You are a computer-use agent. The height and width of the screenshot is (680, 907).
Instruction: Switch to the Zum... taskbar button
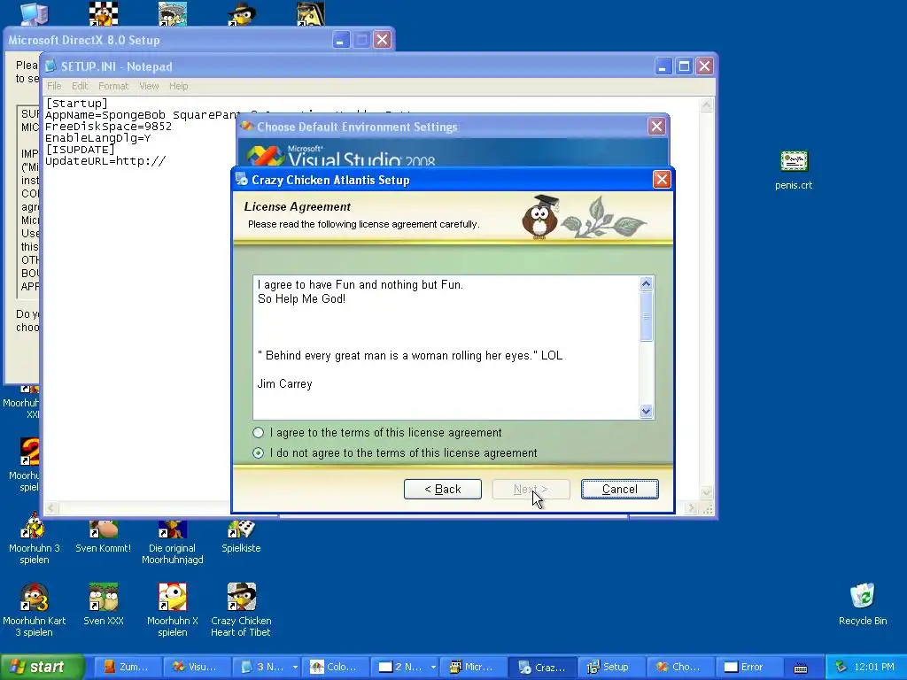tap(127, 667)
